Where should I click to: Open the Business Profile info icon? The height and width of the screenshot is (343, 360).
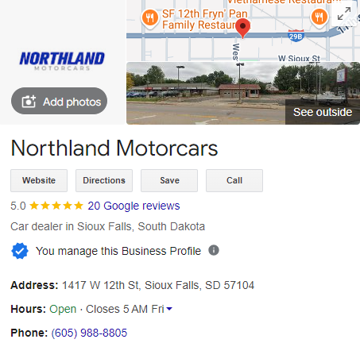(x=214, y=250)
